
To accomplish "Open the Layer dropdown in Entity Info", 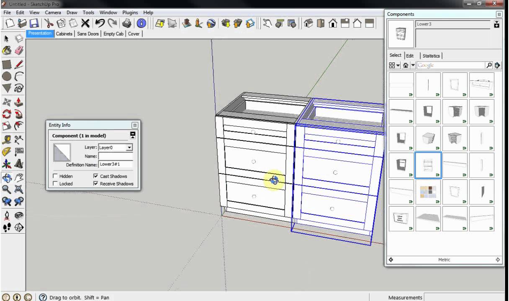I will coord(129,147).
